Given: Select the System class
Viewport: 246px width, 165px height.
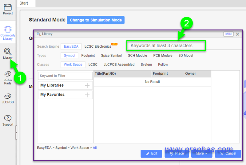Looking at the screenshot, I should pyautogui.click(x=146, y=65).
